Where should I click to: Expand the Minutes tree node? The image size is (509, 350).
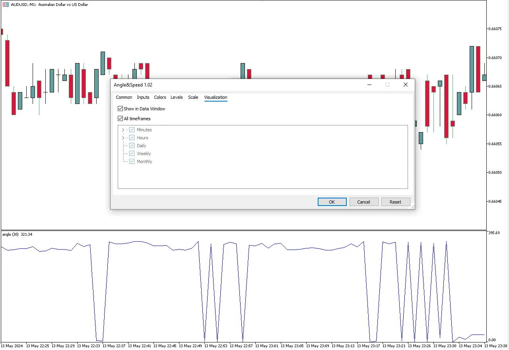123,130
